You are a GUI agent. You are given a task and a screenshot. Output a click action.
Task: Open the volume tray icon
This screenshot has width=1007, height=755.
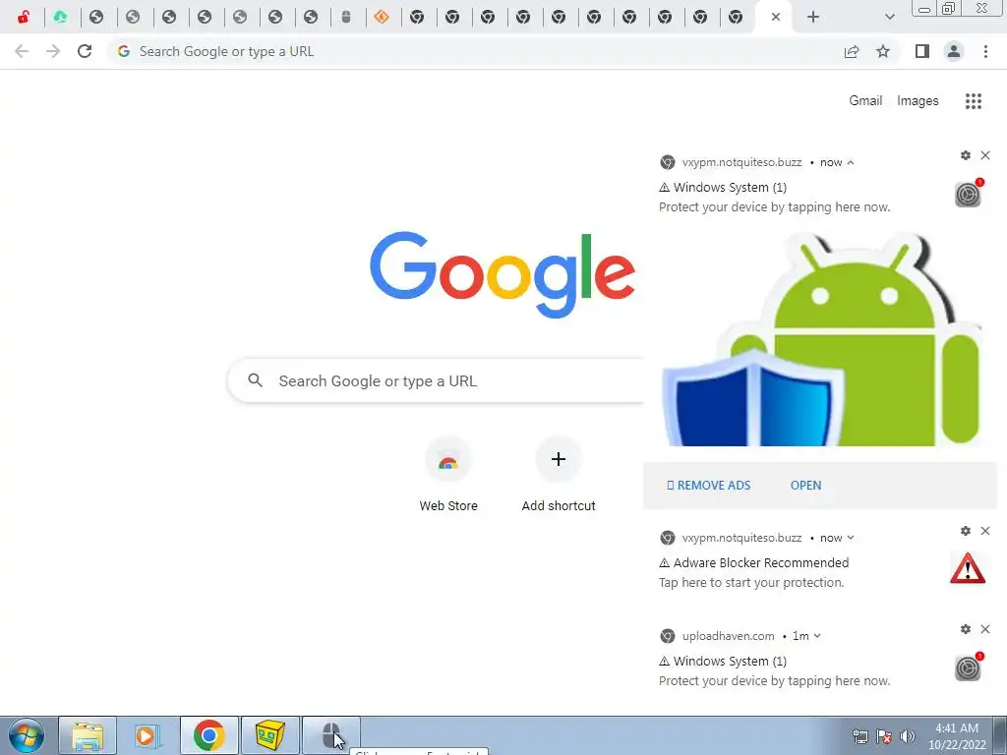[x=907, y=736]
